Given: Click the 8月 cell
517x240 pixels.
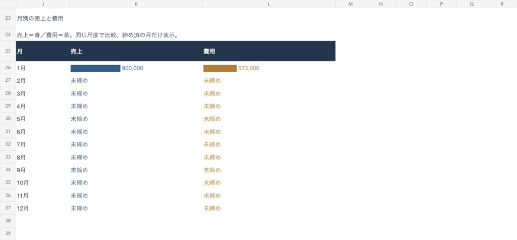Looking at the screenshot, I should point(43,157).
